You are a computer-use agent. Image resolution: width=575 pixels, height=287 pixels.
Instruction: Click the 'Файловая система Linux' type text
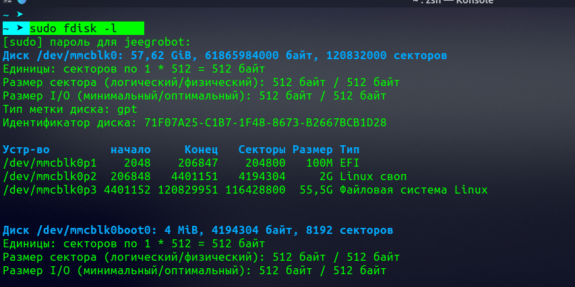tap(413, 190)
